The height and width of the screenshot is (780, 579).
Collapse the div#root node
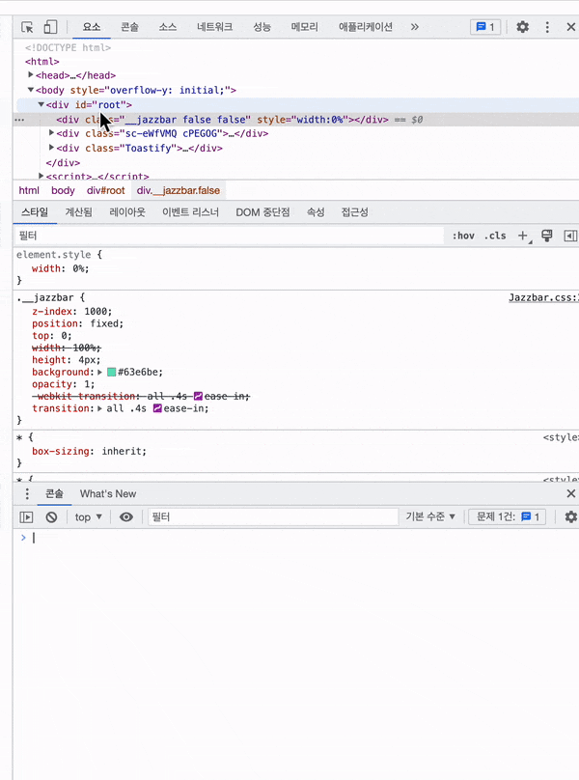(x=41, y=104)
